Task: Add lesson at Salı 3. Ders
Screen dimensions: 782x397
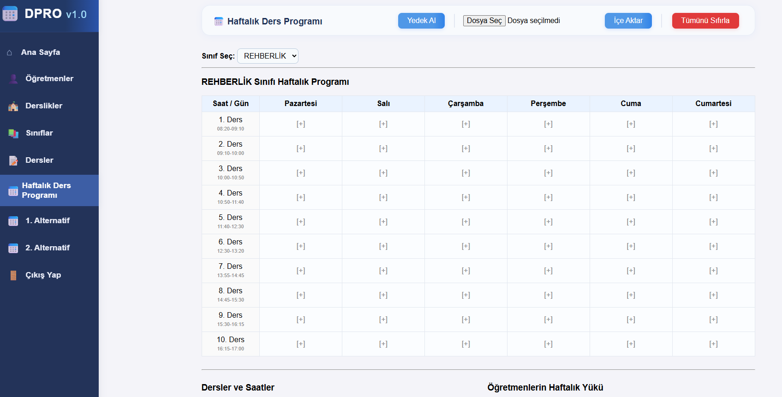Action: [383, 173]
